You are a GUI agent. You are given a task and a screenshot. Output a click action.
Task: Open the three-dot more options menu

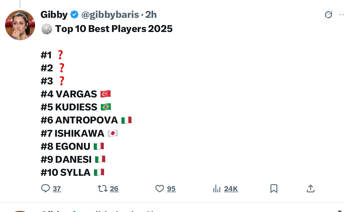341,15
